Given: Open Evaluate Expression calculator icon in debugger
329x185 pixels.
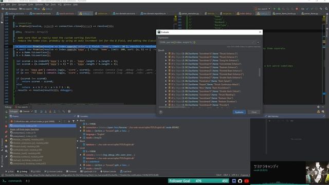Looking at the screenshot, I should [x=69, y=112].
